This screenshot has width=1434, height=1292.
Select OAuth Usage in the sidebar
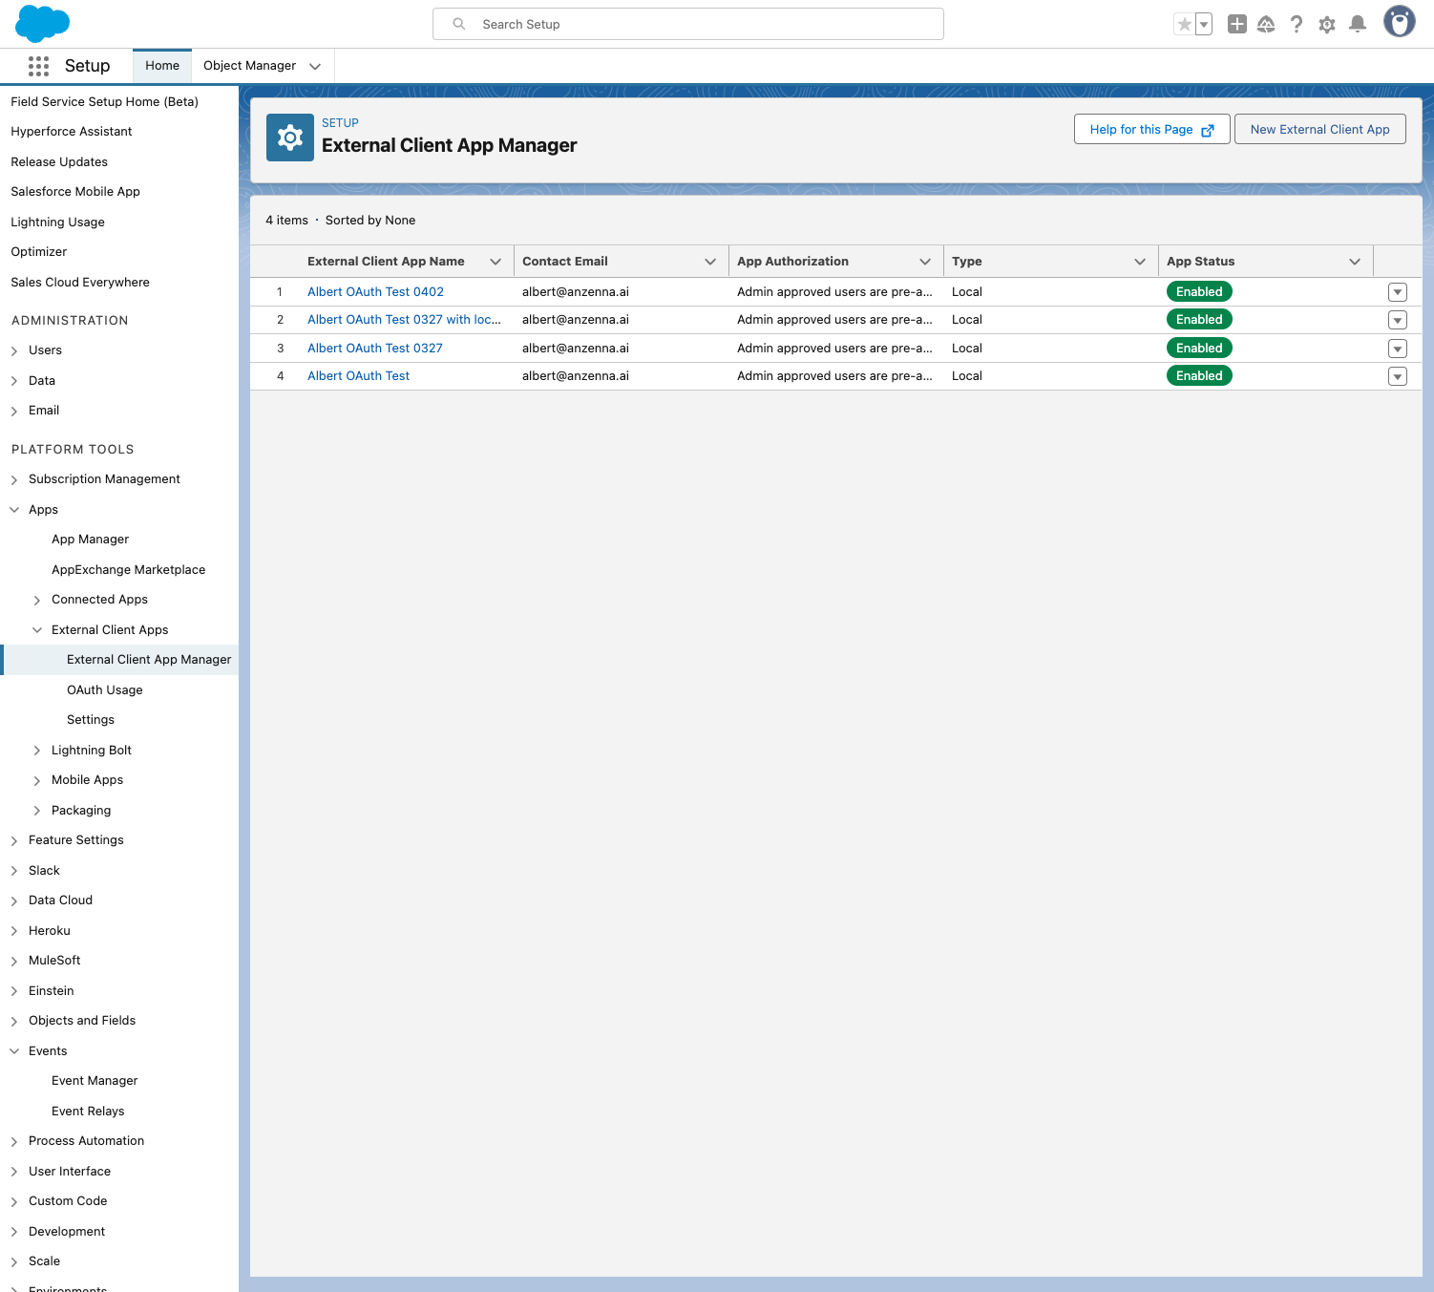105,690
